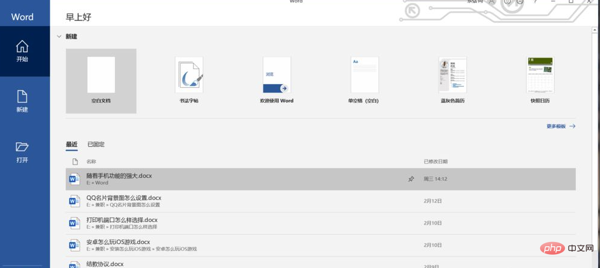Open 更多模板 link
The image size is (600, 268).
click(x=561, y=126)
